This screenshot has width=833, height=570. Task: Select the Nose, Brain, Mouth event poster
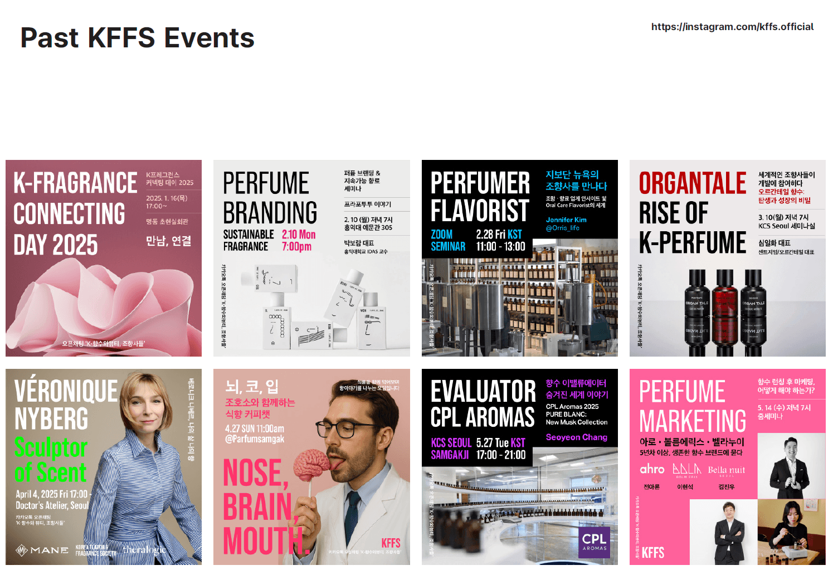311,467
